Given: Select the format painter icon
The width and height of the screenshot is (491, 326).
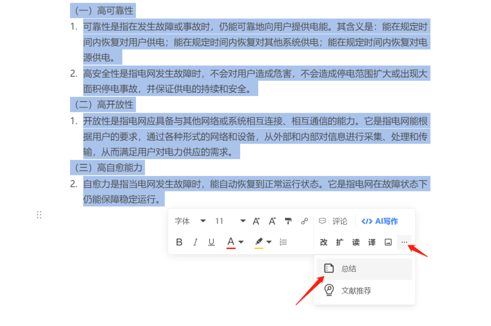Looking at the screenshot, I should (x=288, y=221).
